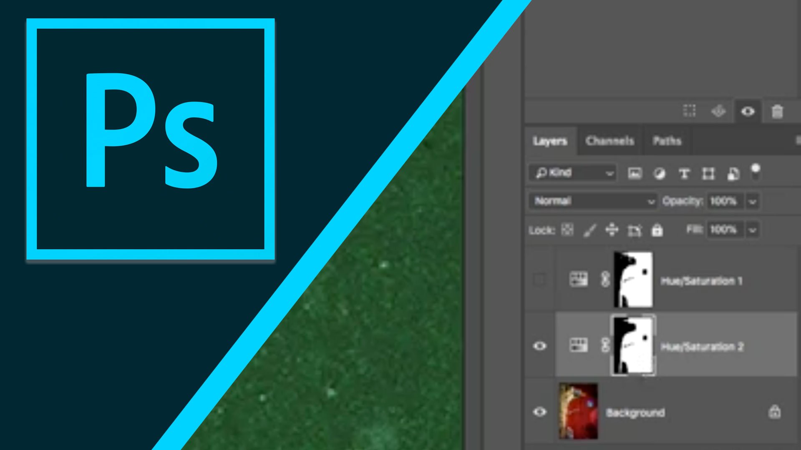Lock image pixels brush icon
The height and width of the screenshot is (450, 801).
pyautogui.click(x=589, y=230)
